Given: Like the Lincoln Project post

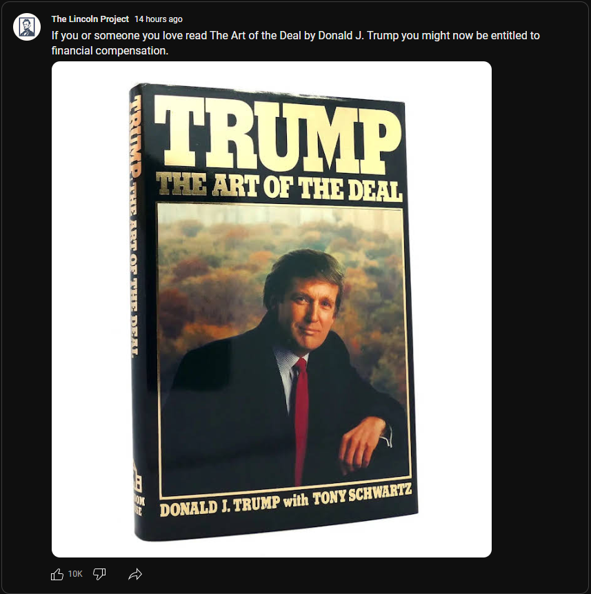Looking at the screenshot, I should tap(57, 574).
